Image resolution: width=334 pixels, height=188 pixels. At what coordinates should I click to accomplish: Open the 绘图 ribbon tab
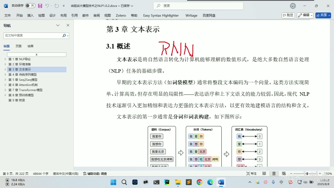pos(41,15)
